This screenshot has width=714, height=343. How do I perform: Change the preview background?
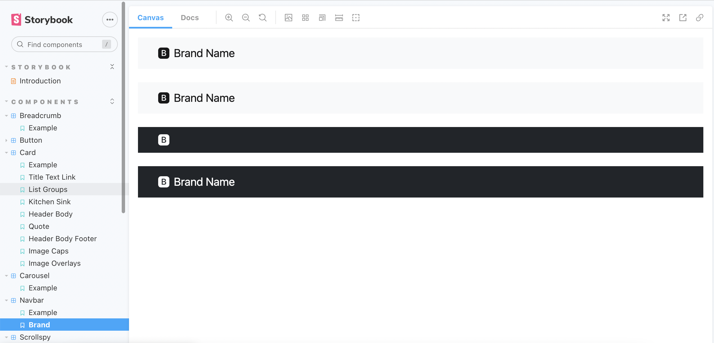click(x=288, y=17)
